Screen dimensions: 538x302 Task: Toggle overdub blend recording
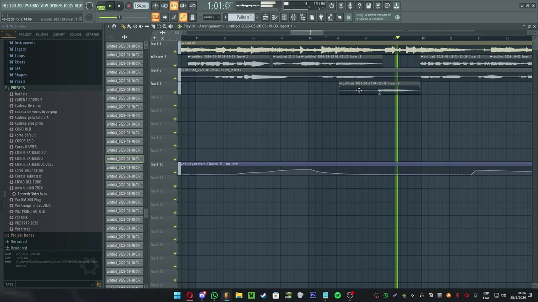point(183,6)
